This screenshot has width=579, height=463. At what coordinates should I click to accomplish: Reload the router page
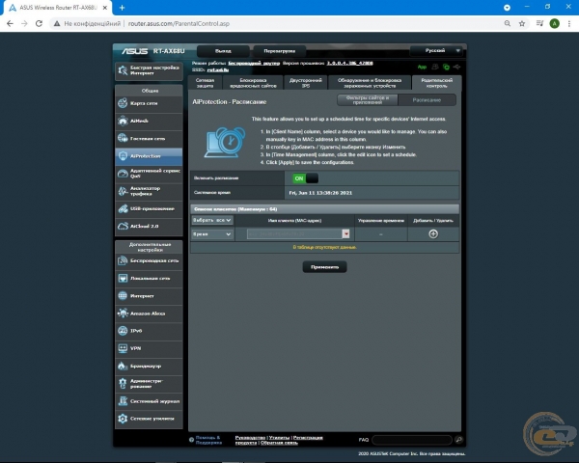(39, 23)
